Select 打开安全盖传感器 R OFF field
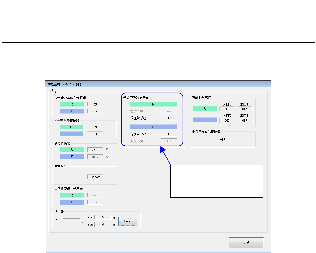This screenshot has height=253, width=316. click(95, 127)
